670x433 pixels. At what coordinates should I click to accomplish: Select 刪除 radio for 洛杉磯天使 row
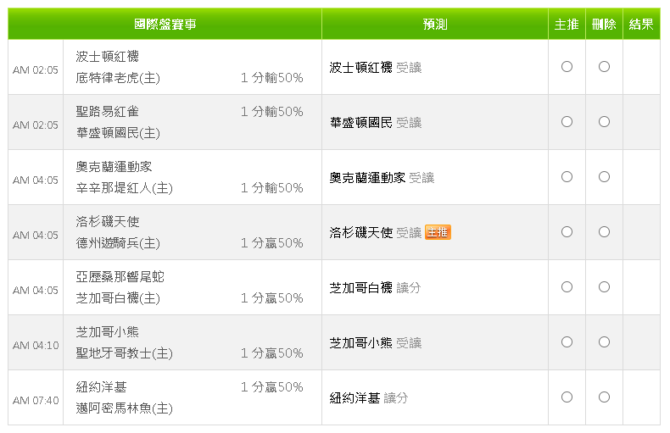604,232
